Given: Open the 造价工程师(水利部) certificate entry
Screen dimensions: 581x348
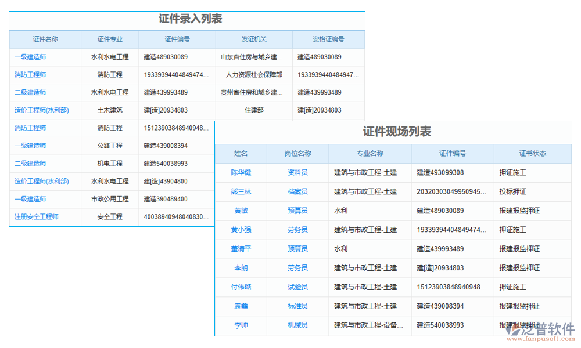Looking at the screenshot, I should point(41,110).
